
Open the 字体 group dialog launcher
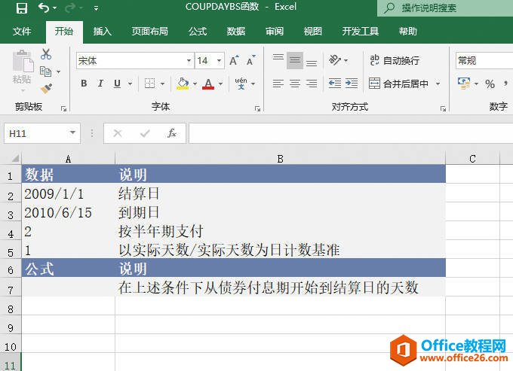click(257, 108)
